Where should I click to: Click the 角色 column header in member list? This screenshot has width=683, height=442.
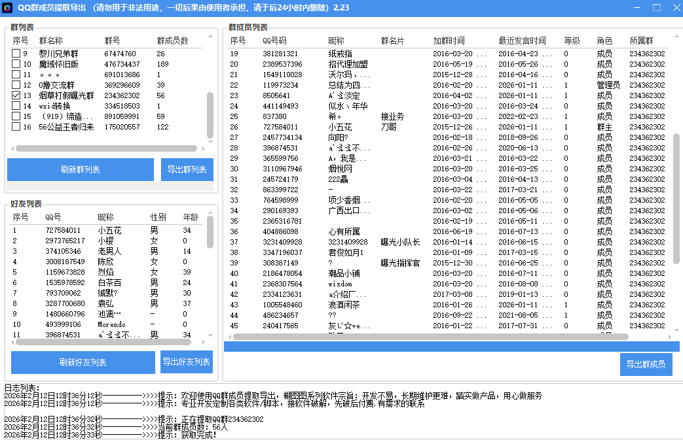604,41
